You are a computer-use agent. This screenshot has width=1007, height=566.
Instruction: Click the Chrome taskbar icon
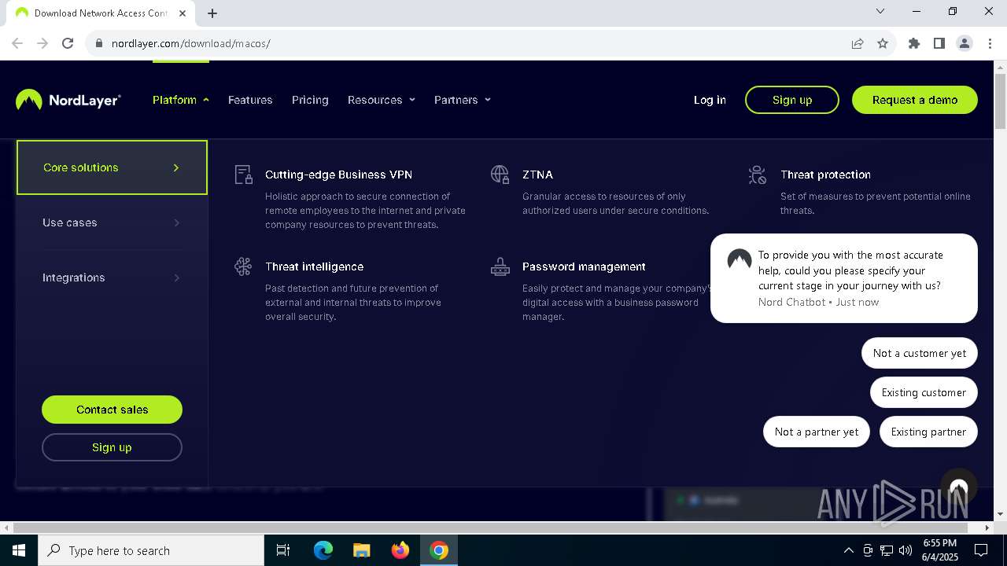pyautogui.click(x=439, y=550)
